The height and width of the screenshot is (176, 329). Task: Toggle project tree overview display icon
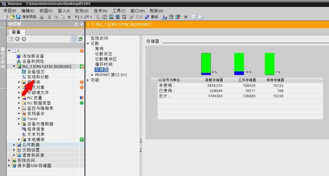(74, 39)
